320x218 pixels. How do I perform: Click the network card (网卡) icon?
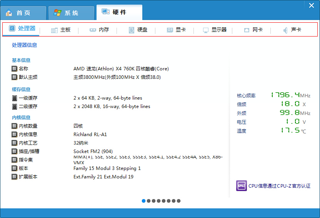tap(247, 30)
